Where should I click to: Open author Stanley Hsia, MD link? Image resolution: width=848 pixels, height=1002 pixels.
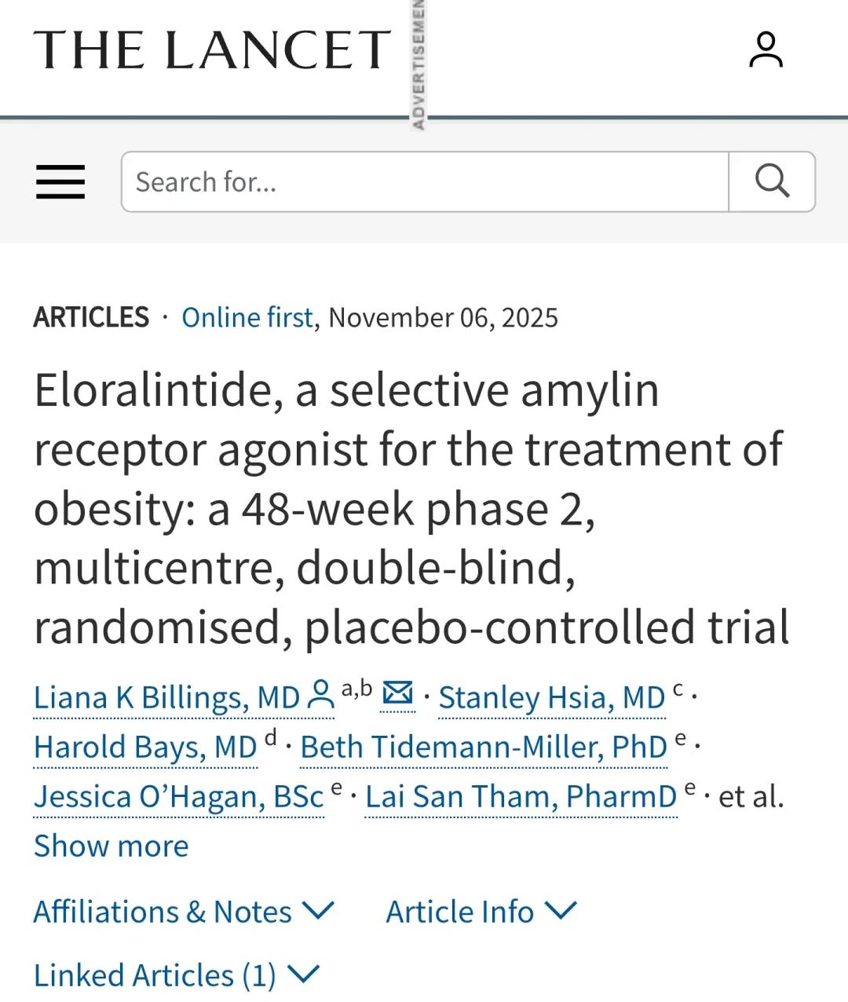[551, 697]
